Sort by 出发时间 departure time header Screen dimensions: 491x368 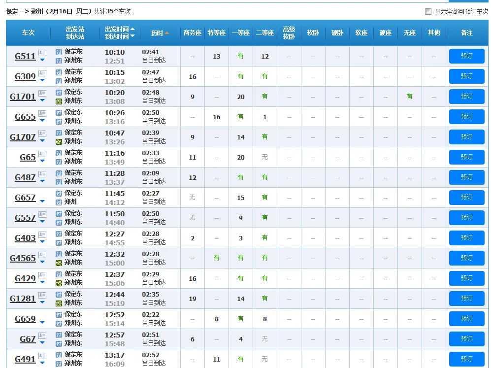119,29
